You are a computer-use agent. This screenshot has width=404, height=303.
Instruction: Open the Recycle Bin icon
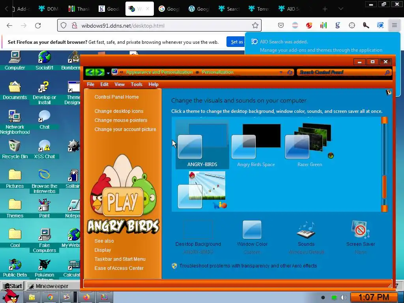pos(15,150)
